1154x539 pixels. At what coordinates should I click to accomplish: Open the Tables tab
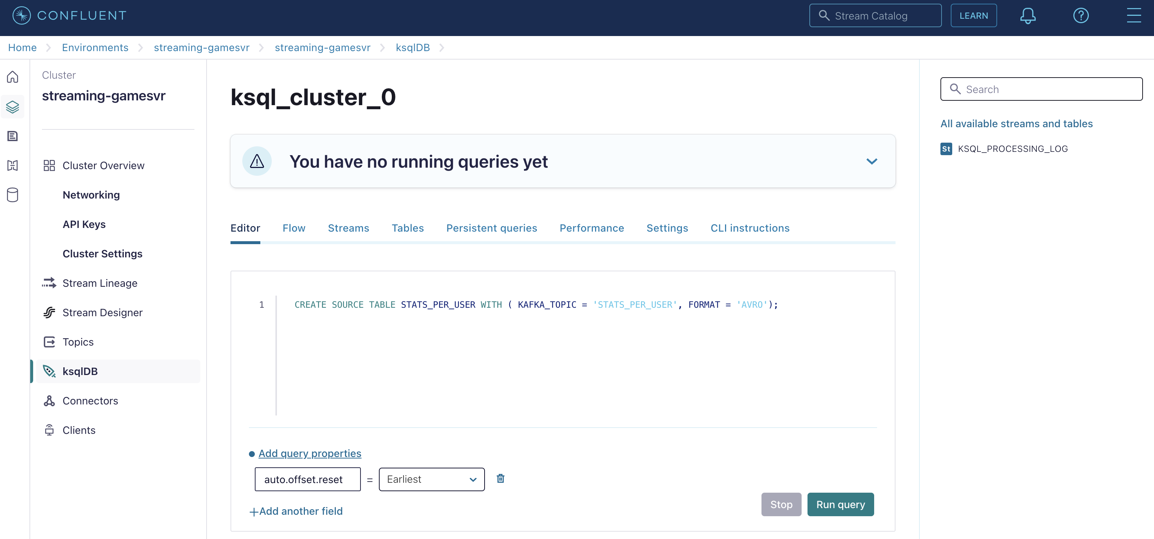pos(408,228)
